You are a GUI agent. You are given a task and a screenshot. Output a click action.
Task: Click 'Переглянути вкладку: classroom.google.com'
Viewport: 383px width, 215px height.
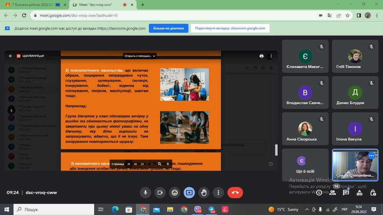point(230,29)
